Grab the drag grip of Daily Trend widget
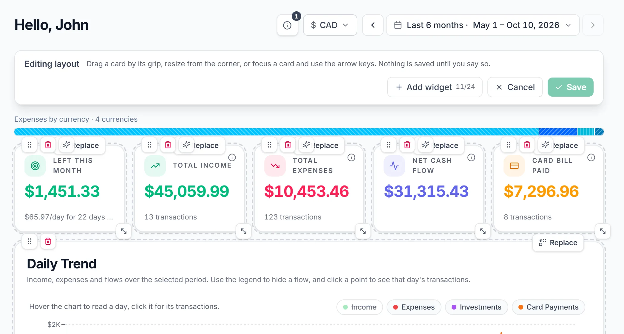The height and width of the screenshot is (334, 624). tap(30, 241)
